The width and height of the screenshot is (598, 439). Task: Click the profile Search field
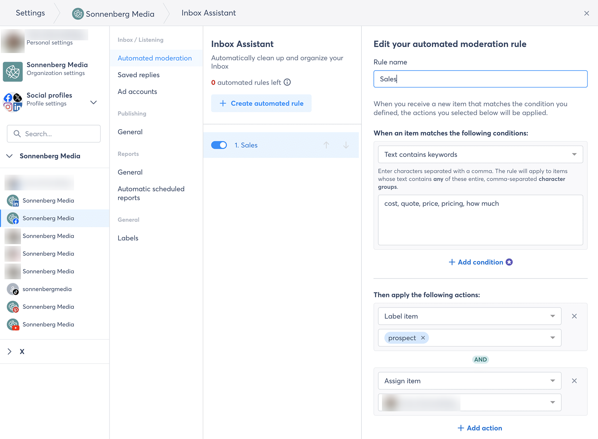point(54,134)
